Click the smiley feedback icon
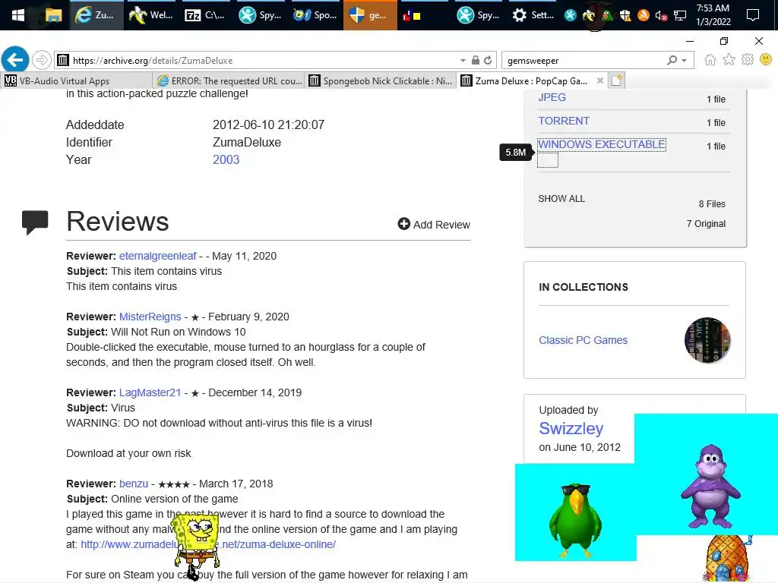 (x=766, y=60)
